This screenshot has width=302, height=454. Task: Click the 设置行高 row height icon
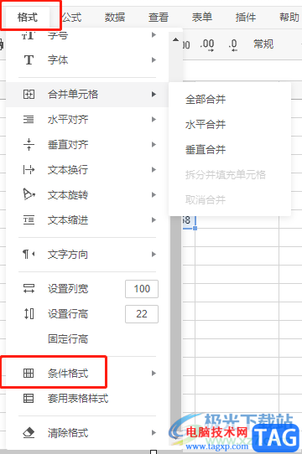click(x=29, y=313)
